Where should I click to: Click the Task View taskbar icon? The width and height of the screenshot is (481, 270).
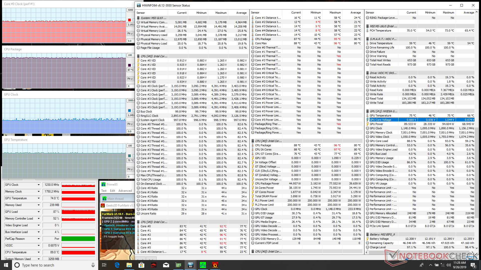(x=104, y=265)
